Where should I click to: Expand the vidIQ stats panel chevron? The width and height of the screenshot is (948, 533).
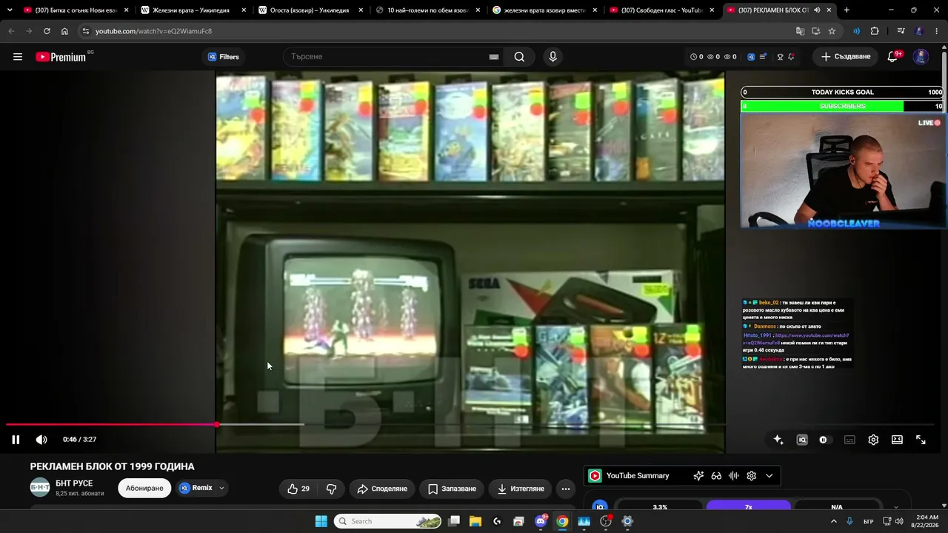point(896,508)
